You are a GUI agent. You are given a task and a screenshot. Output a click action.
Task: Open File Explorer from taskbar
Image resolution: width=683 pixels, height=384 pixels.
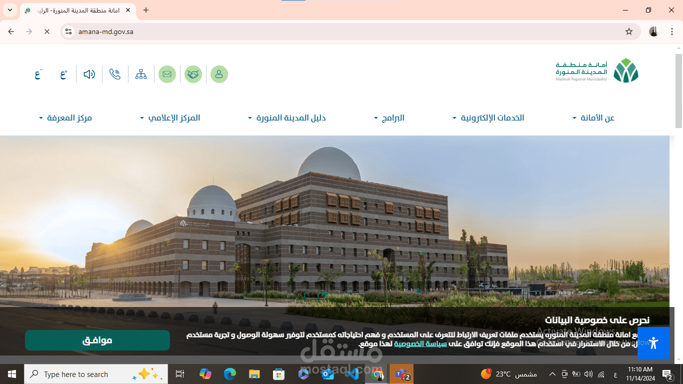254,374
